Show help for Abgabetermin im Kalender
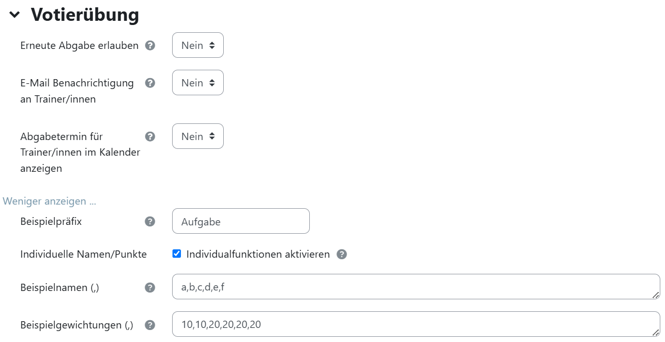 pos(150,136)
